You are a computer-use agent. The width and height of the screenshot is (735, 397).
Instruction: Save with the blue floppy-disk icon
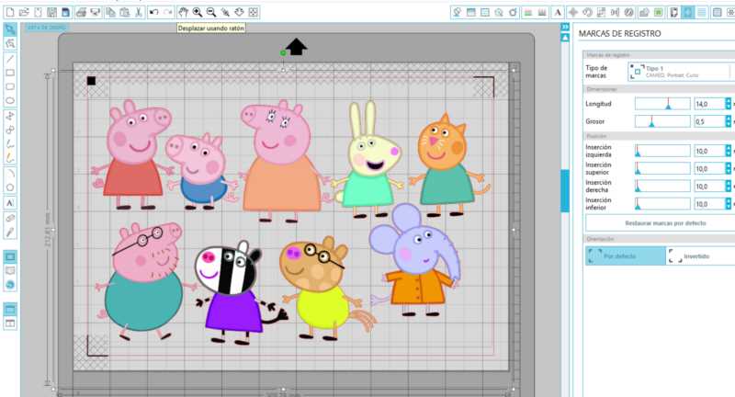coord(65,12)
